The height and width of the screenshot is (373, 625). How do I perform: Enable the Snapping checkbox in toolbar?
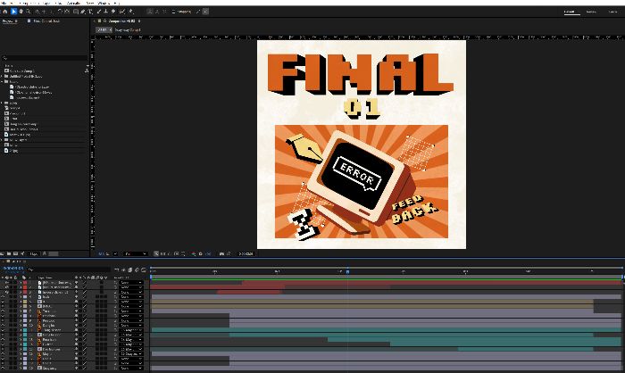(174, 12)
